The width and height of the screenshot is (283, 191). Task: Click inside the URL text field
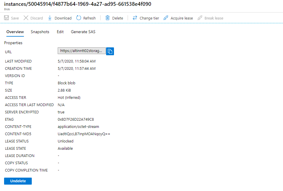[x=82, y=51]
